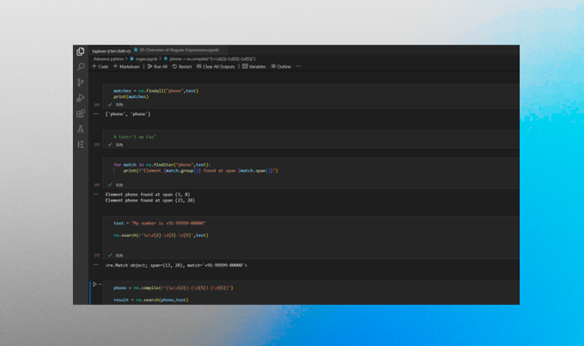Run the phone = re.compile cell
This screenshot has width=584, height=346.
pyautogui.click(x=94, y=284)
